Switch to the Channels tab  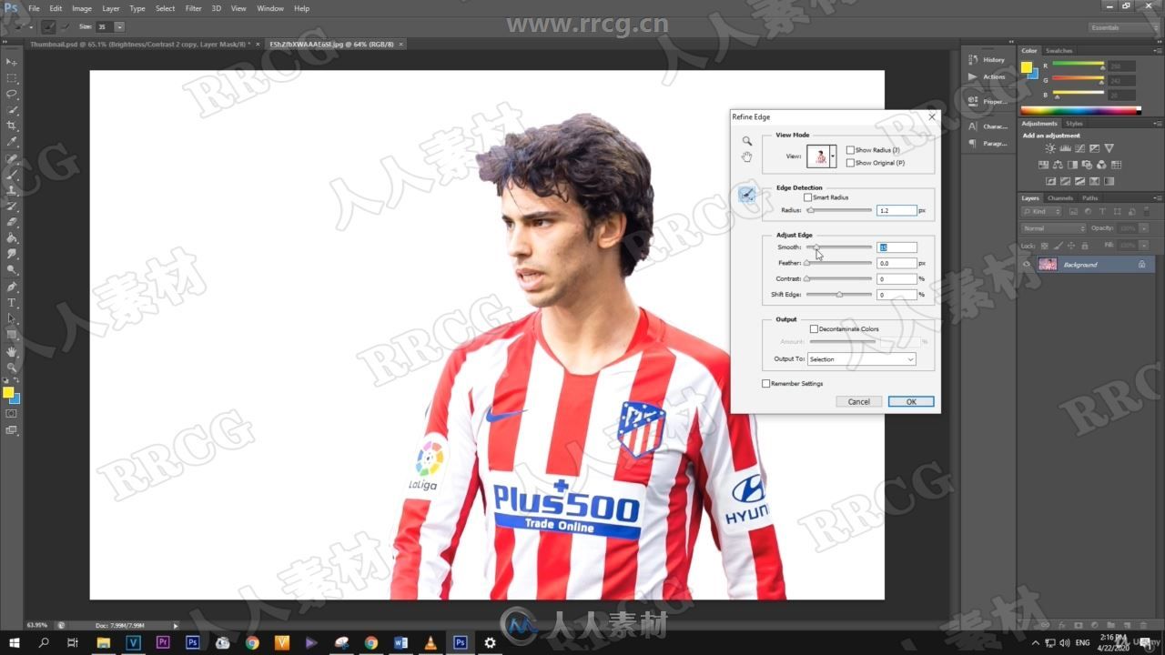click(x=1060, y=197)
